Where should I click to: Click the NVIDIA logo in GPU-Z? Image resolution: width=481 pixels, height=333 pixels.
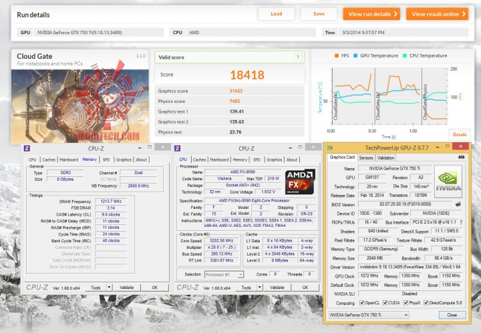(448, 182)
